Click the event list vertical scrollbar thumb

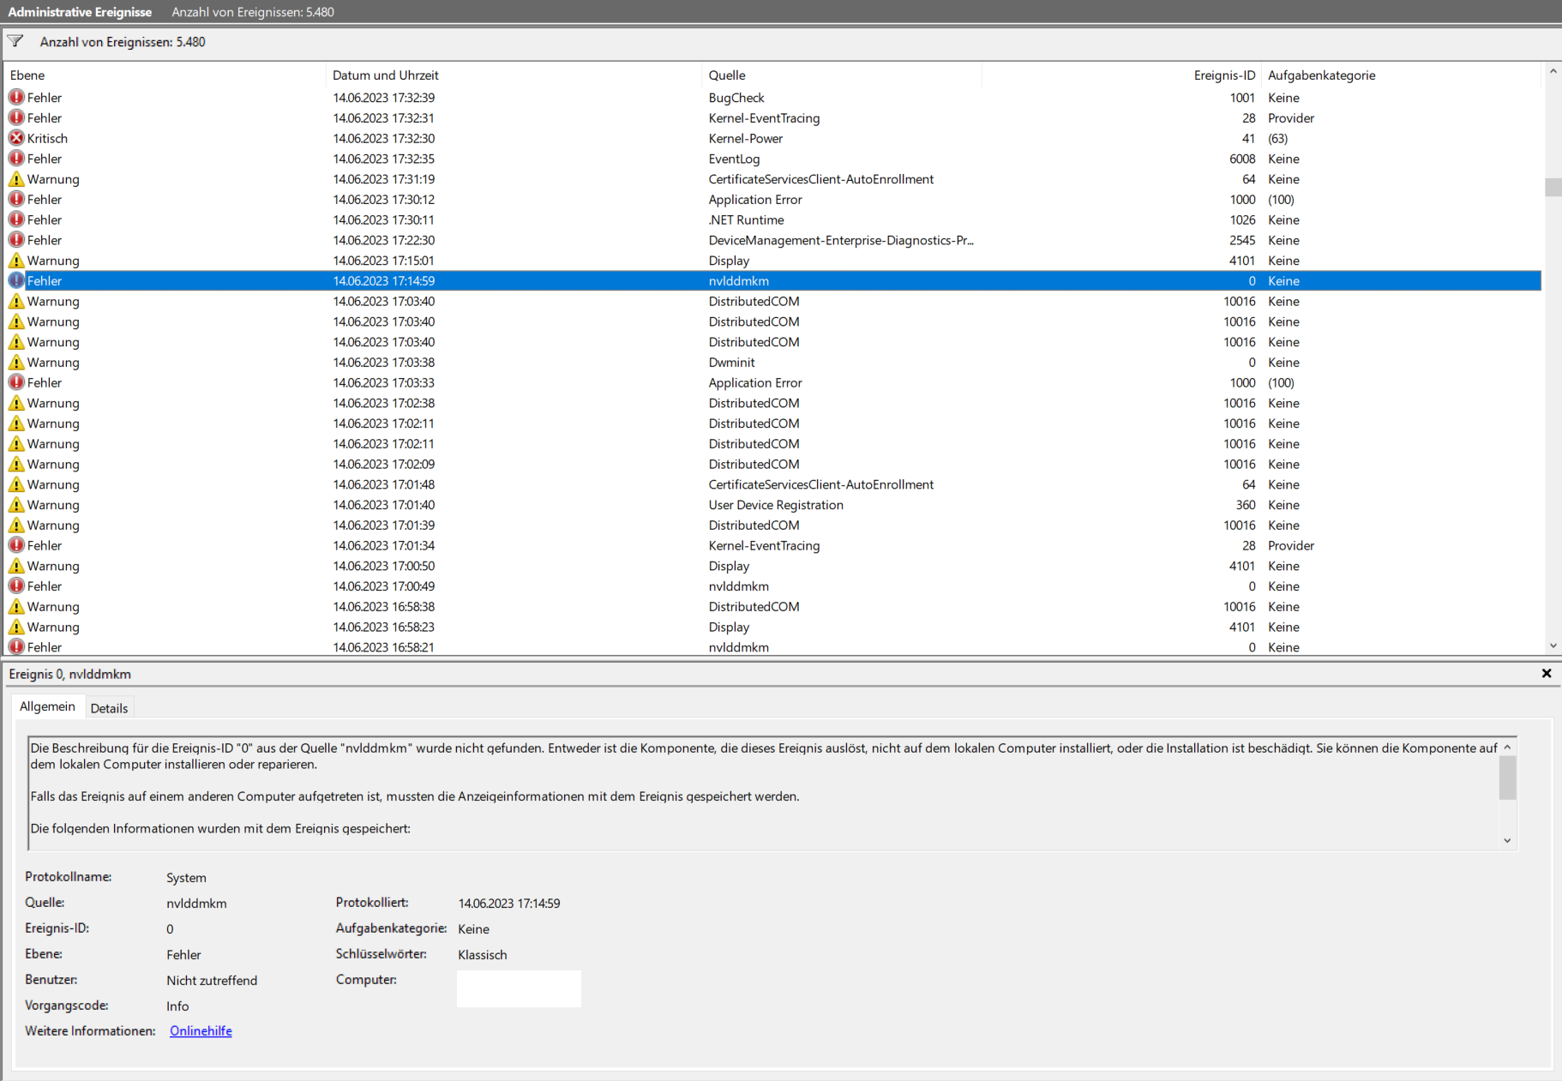pyautogui.click(x=1553, y=187)
